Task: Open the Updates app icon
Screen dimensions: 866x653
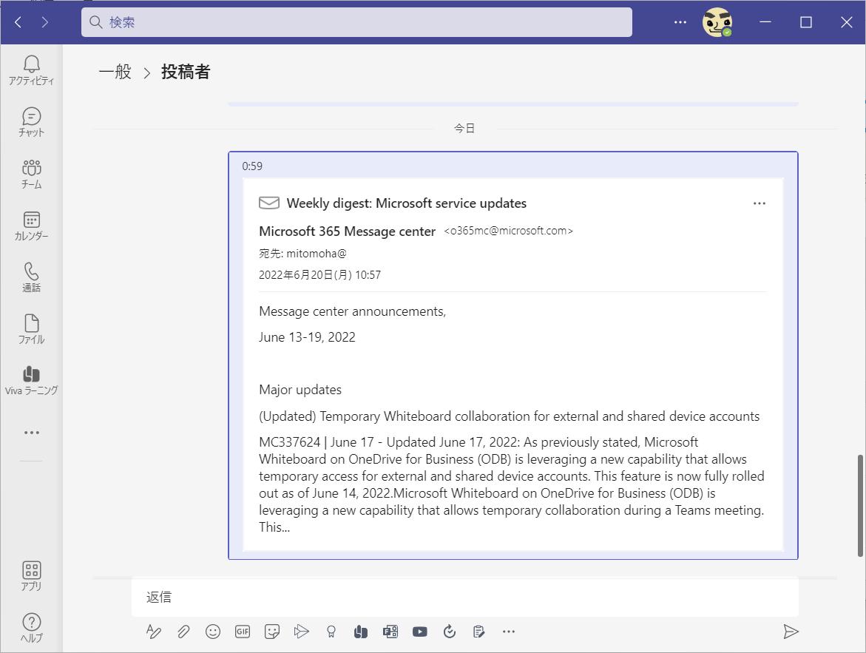Action: pyautogui.click(x=450, y=632)
